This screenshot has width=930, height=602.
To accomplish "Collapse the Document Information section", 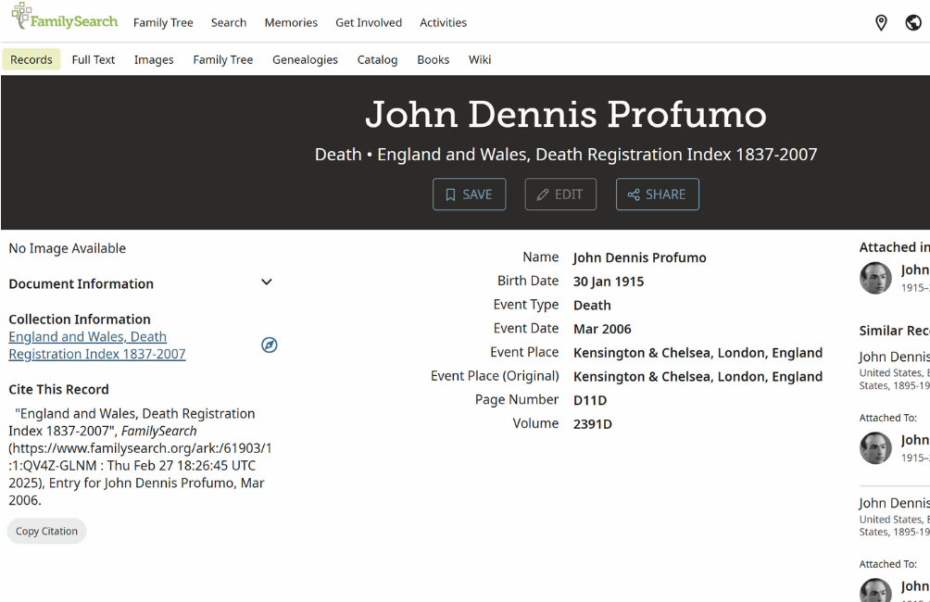I will [266, 282].
